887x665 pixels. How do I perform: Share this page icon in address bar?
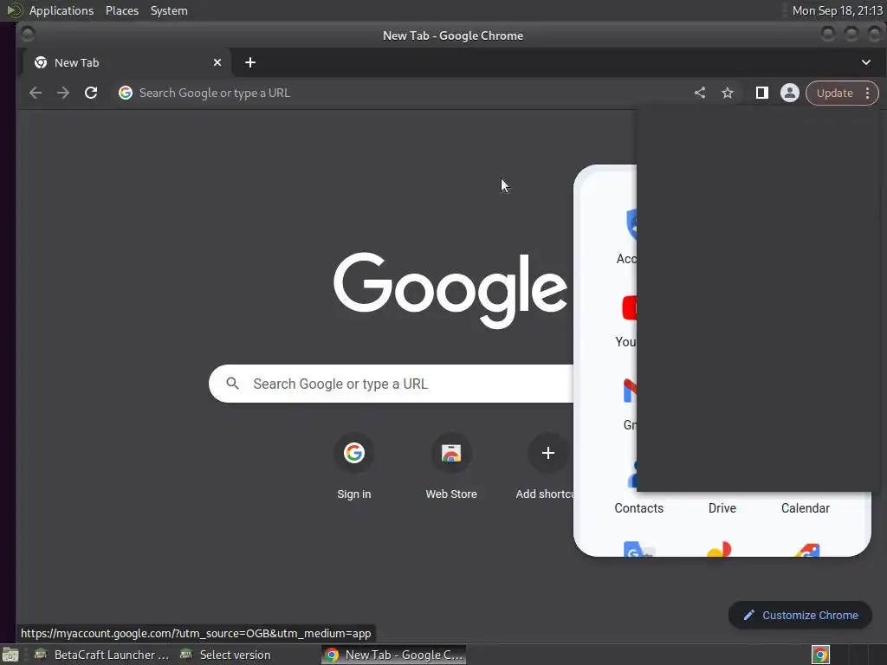point(700,93)
